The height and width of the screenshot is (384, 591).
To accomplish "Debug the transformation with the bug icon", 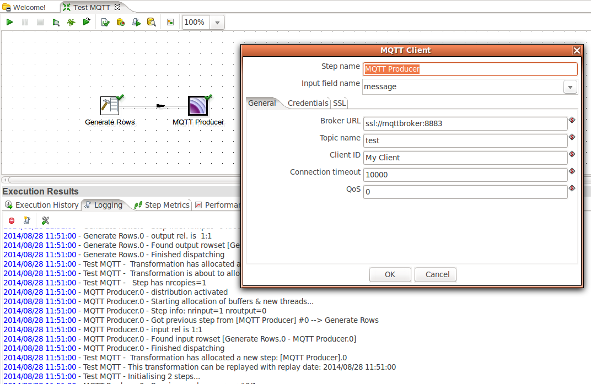I will (x=71, y=22).
